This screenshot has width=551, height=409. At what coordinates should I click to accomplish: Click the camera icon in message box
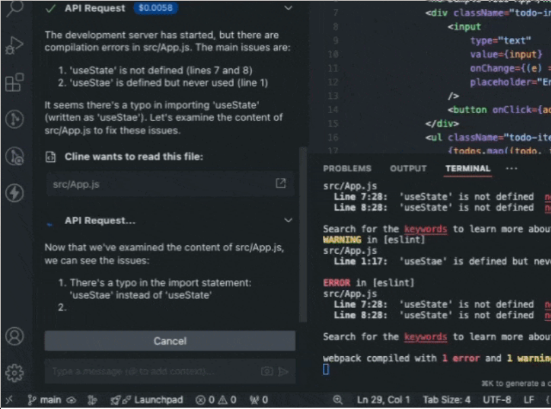coord(267,371)
